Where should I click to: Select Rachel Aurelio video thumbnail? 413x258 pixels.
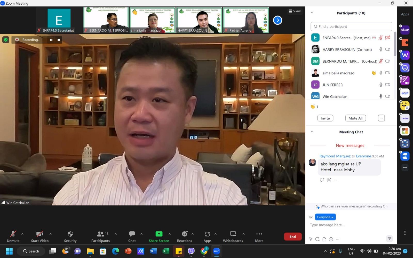pos(246,20)
